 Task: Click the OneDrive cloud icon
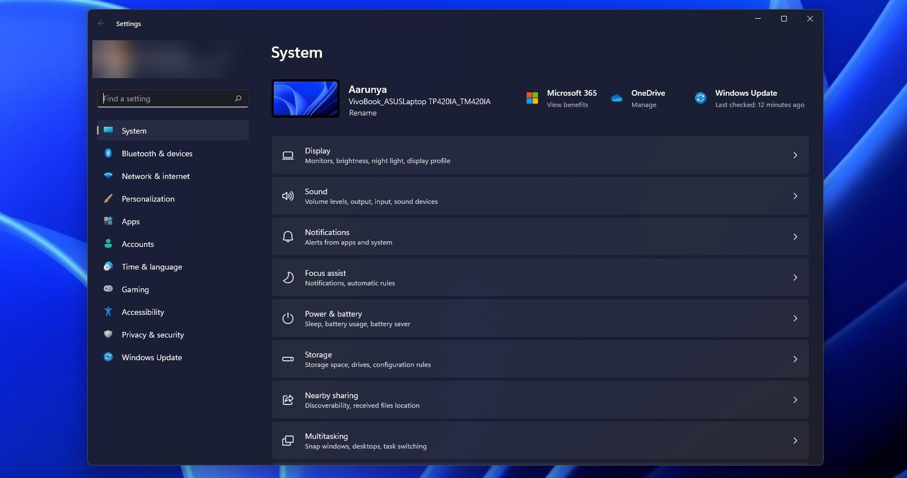click(617, 98)
